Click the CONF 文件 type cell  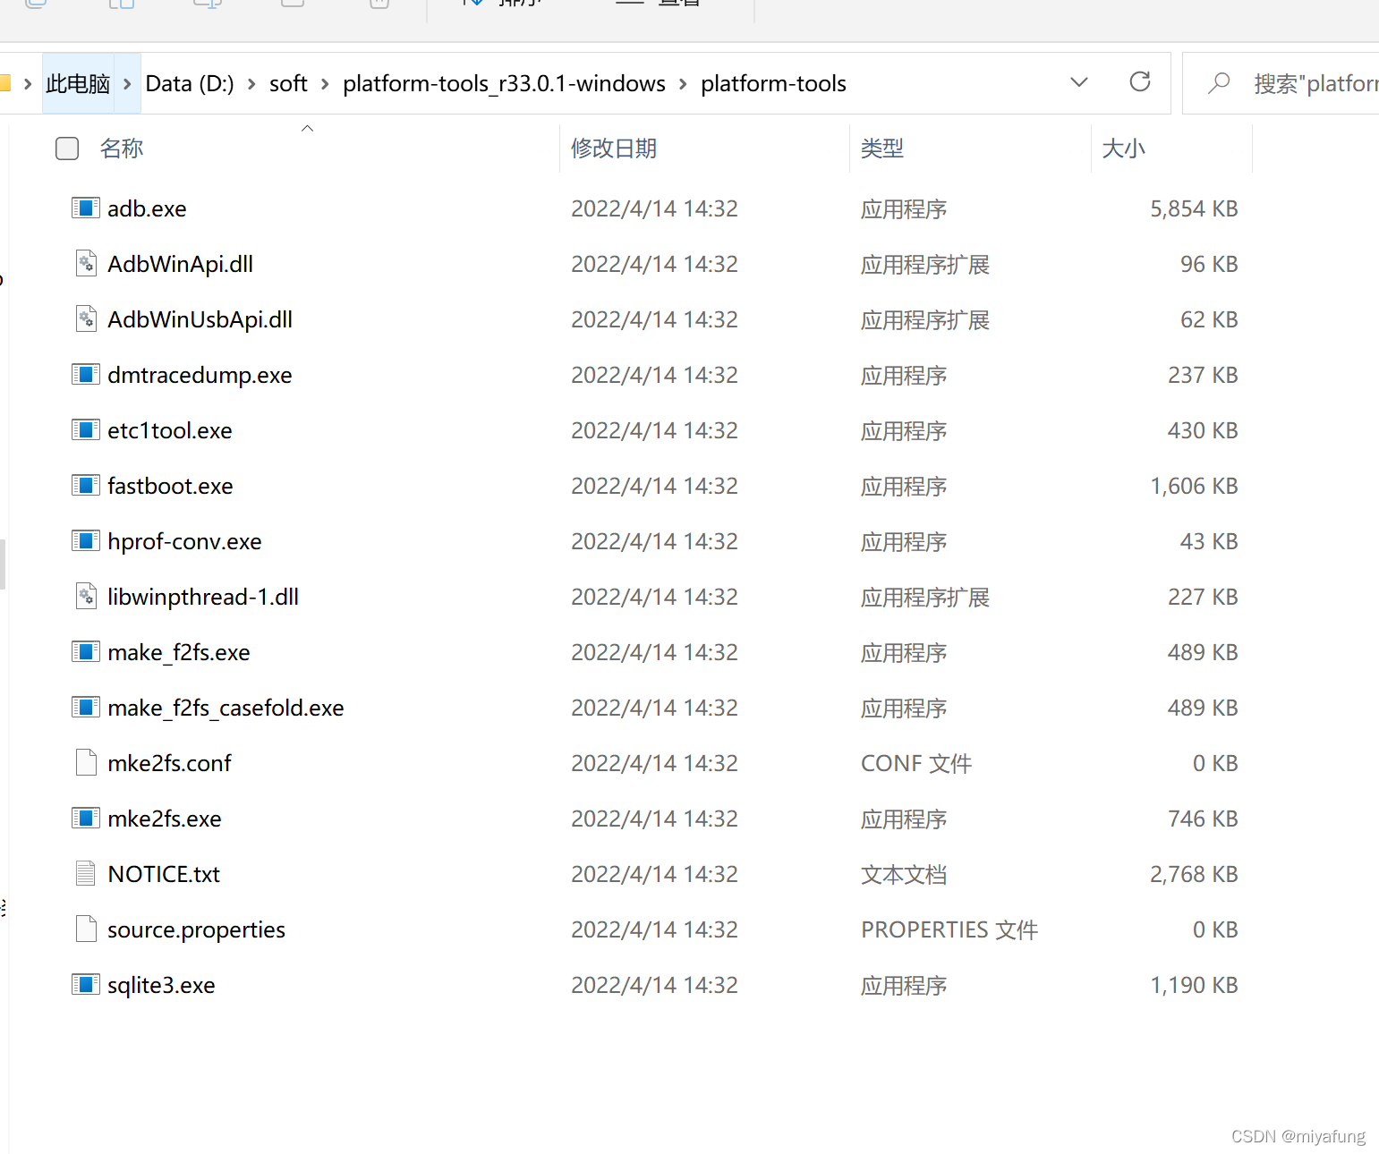[x=916, y=764]
